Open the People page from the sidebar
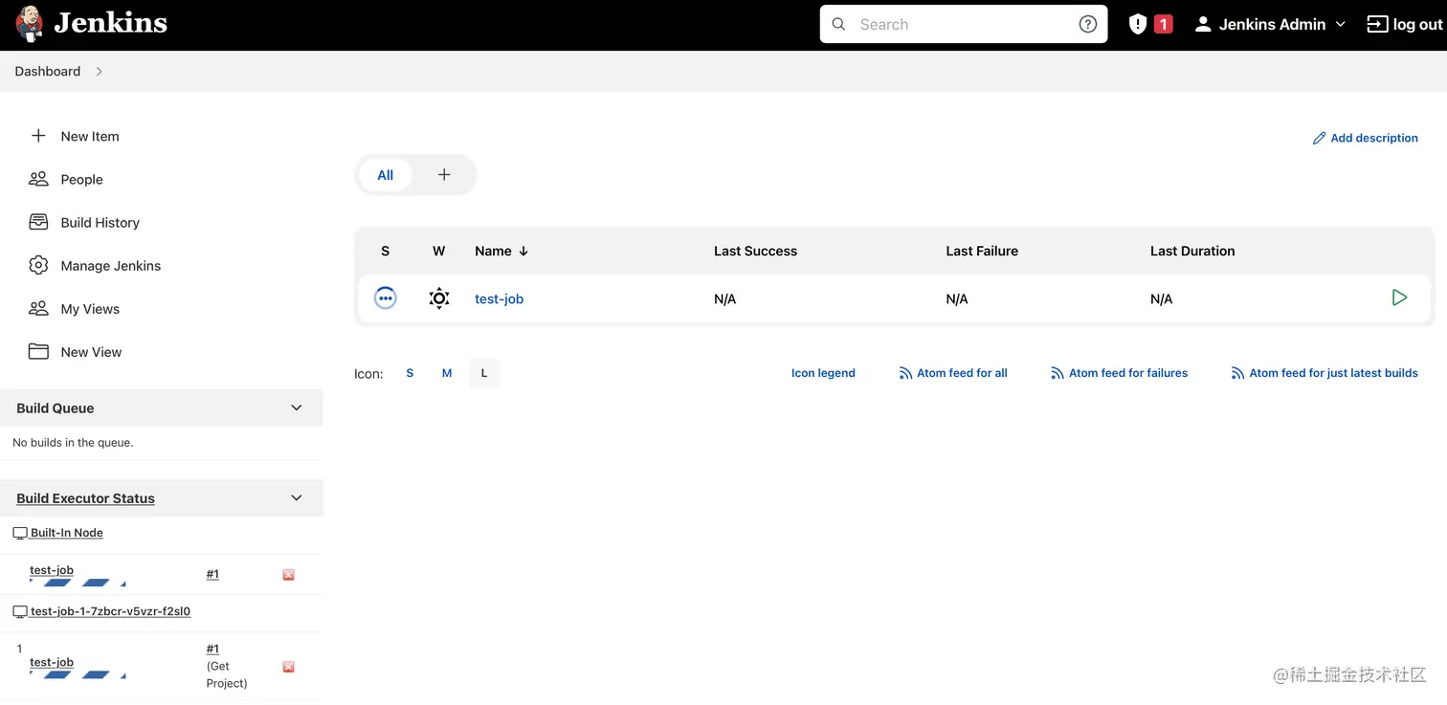The width and height of the screenshot is (1447, 705). [x=80, y=179]
